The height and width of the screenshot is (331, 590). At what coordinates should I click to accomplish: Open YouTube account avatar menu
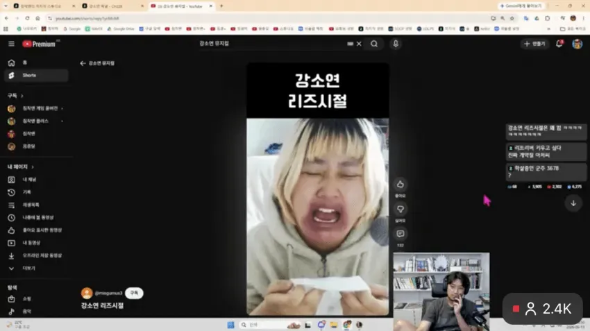pos(578,44)
